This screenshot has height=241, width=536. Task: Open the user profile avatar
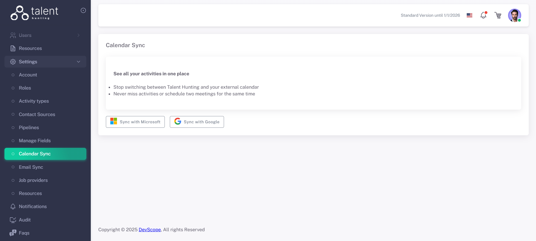[x=514, y=15]
